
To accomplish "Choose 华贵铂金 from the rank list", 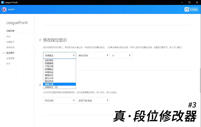I will [x=60, y=72].
